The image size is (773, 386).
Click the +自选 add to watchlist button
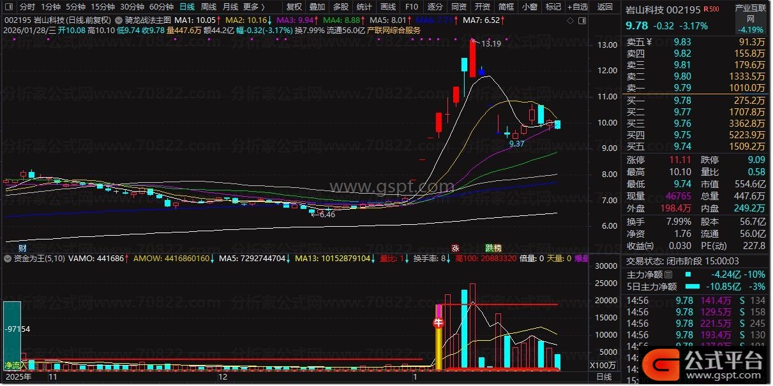[577, 7]
